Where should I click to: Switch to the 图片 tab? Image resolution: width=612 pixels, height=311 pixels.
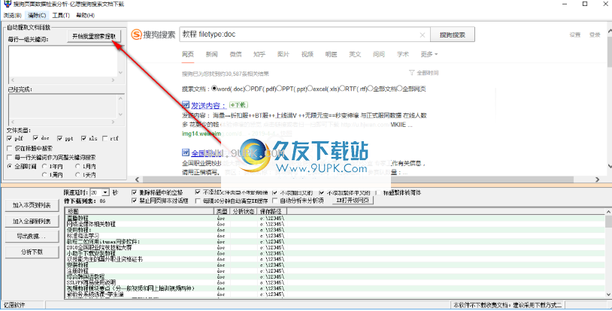283,54
